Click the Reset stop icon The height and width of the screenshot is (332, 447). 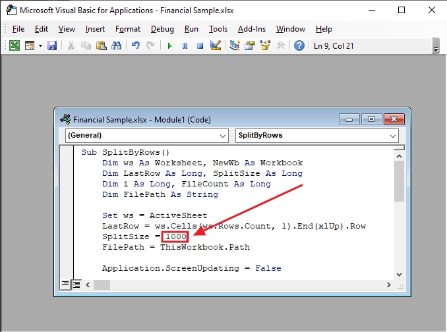pyautogui.click(x=200, y=46)
